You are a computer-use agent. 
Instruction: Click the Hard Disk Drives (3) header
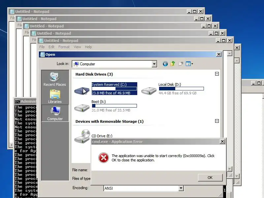click(94, 74)
